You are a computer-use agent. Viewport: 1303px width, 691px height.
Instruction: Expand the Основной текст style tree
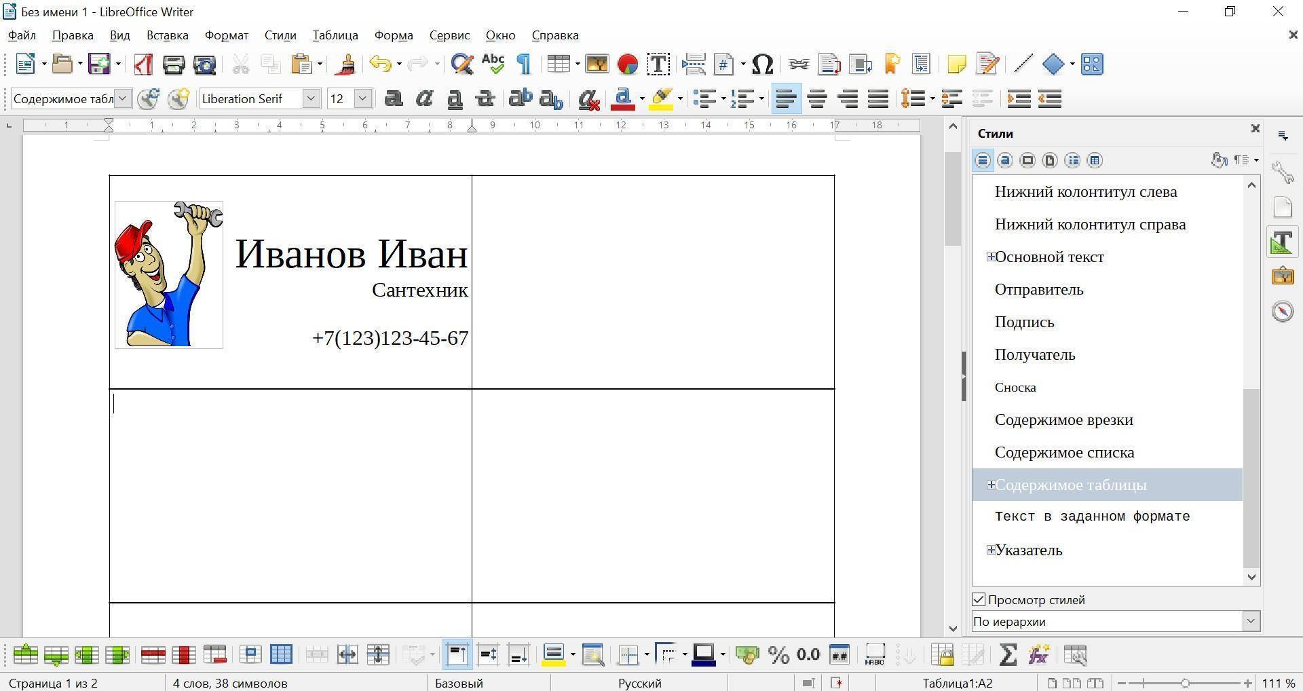[991, 257]
